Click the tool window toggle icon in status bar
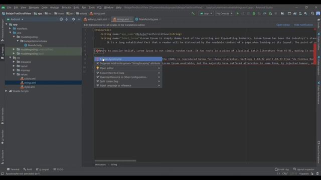 click(2, 173)
